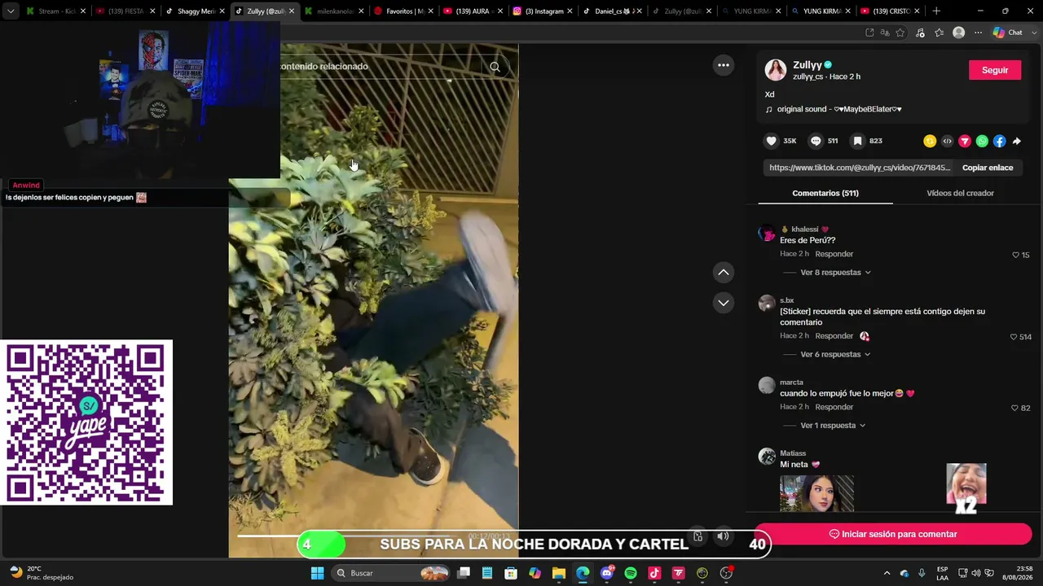Open Edge settings and more menu
Screen dimensions: 1043x586
tap(979, 33)
